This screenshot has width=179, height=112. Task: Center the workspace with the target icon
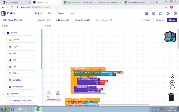click(172, 76)
